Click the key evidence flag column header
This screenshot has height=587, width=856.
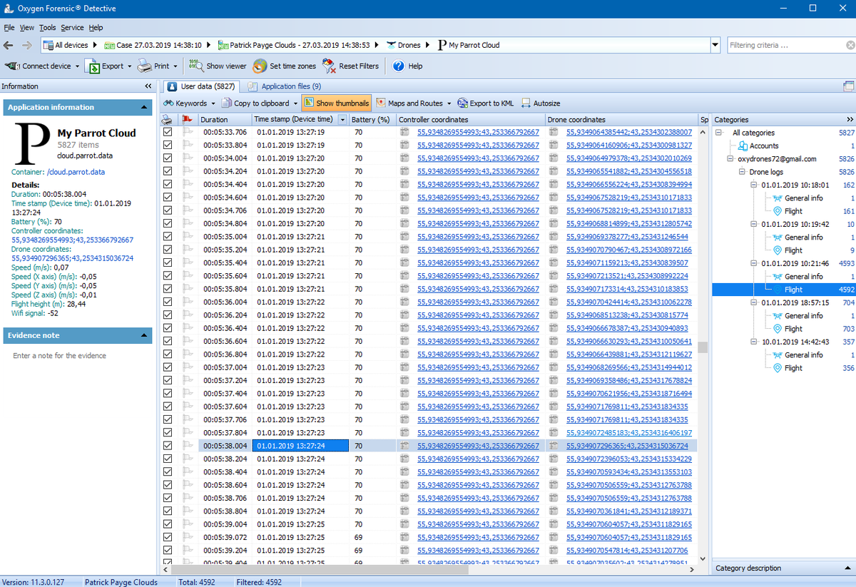(x=188, y=120)
